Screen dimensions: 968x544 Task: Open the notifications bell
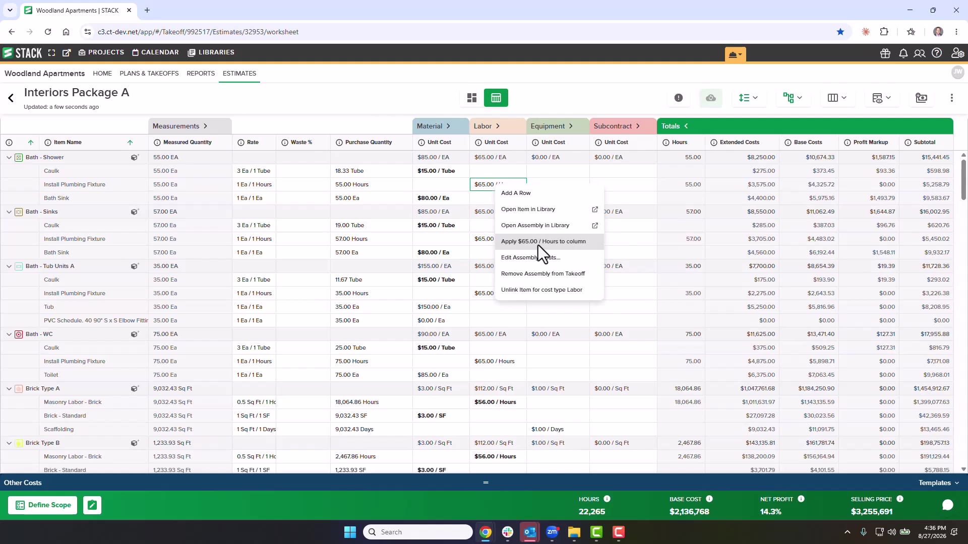click(x=903, y=53)
